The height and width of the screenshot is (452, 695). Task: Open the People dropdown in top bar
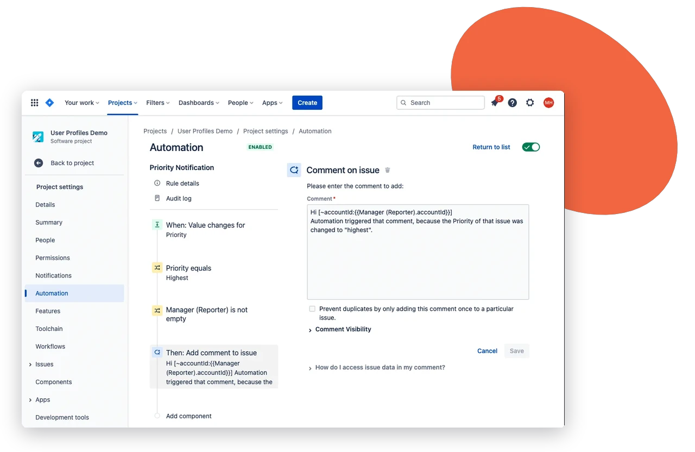(240, 103)
